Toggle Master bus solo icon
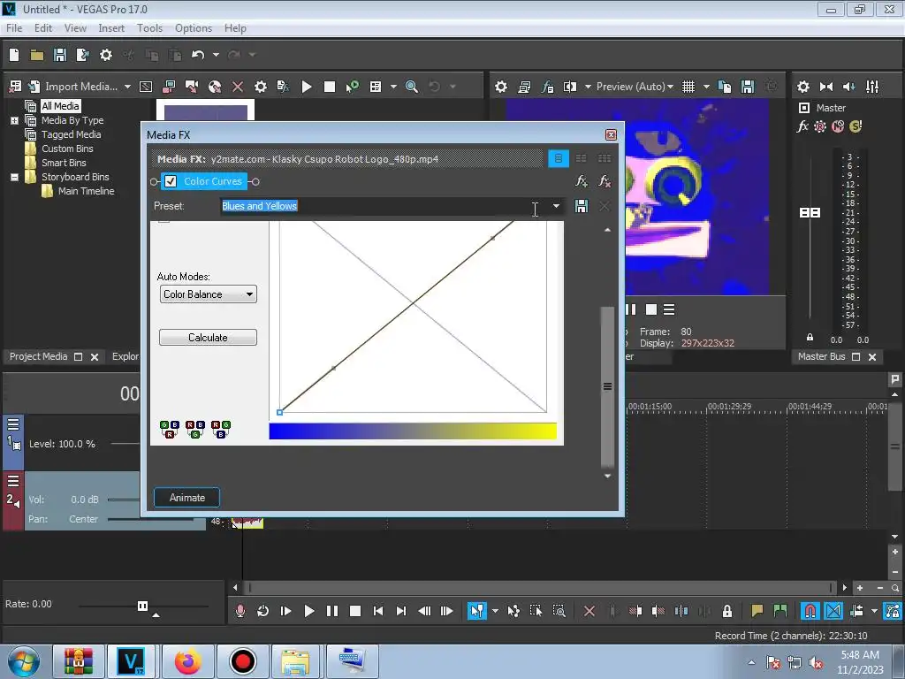Viewport: 905px width, 679px height. point(856,126)
